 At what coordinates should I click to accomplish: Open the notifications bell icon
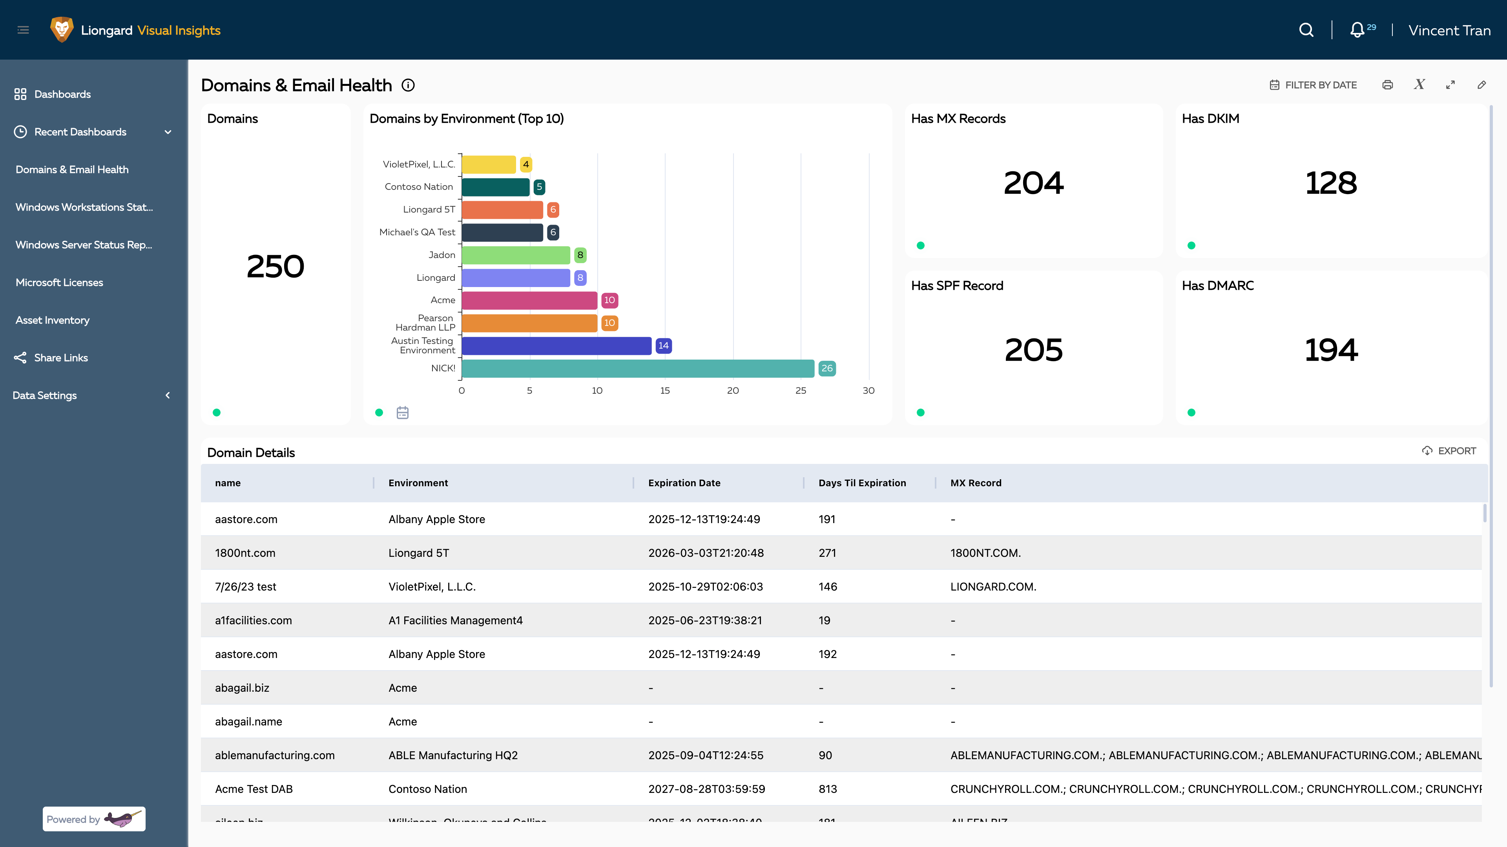click(1357, 30)
